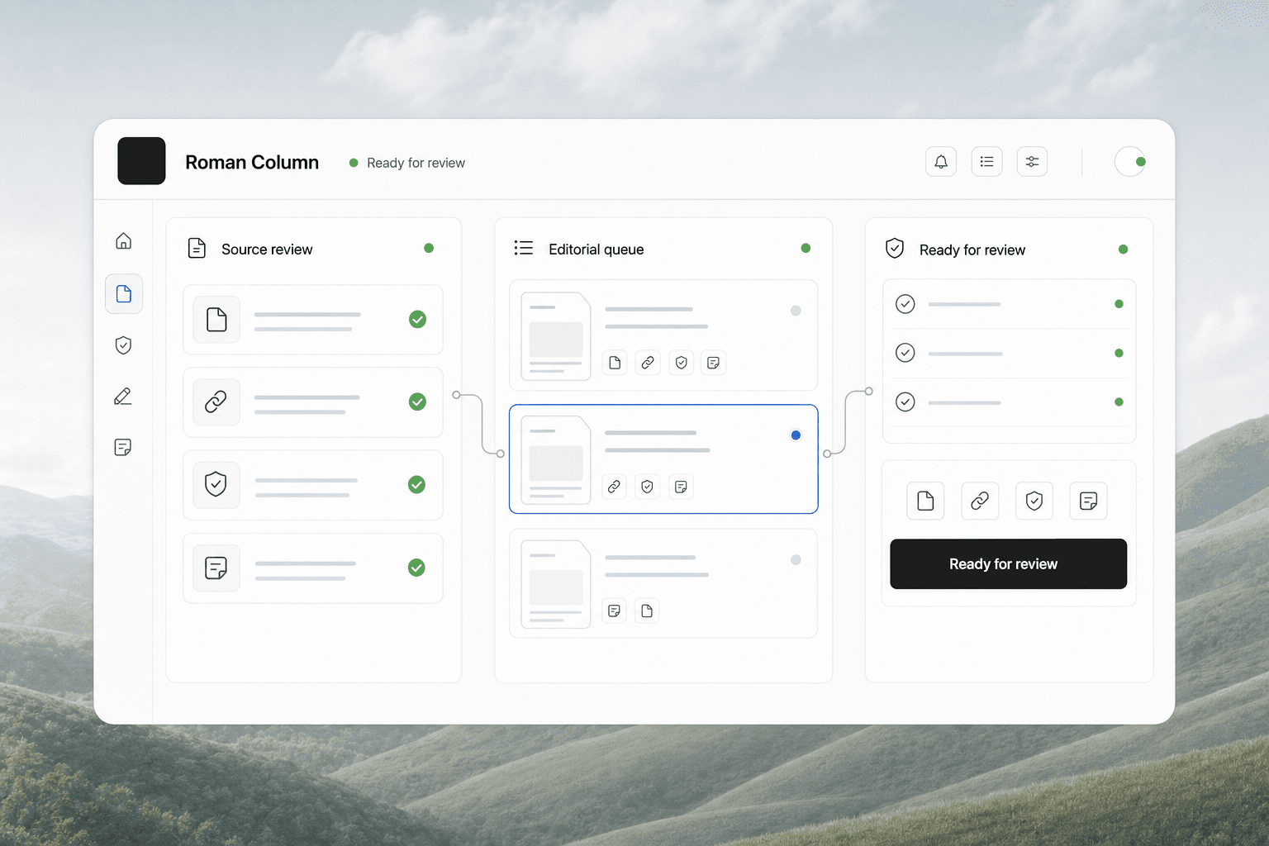The height and width of the screenshot is (846, 1269).
Task: Click shield chip on first queue card
Action: click(681, 363)
